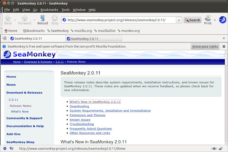
Task: Open the Window menu
Action: click(x=79, y=10)
